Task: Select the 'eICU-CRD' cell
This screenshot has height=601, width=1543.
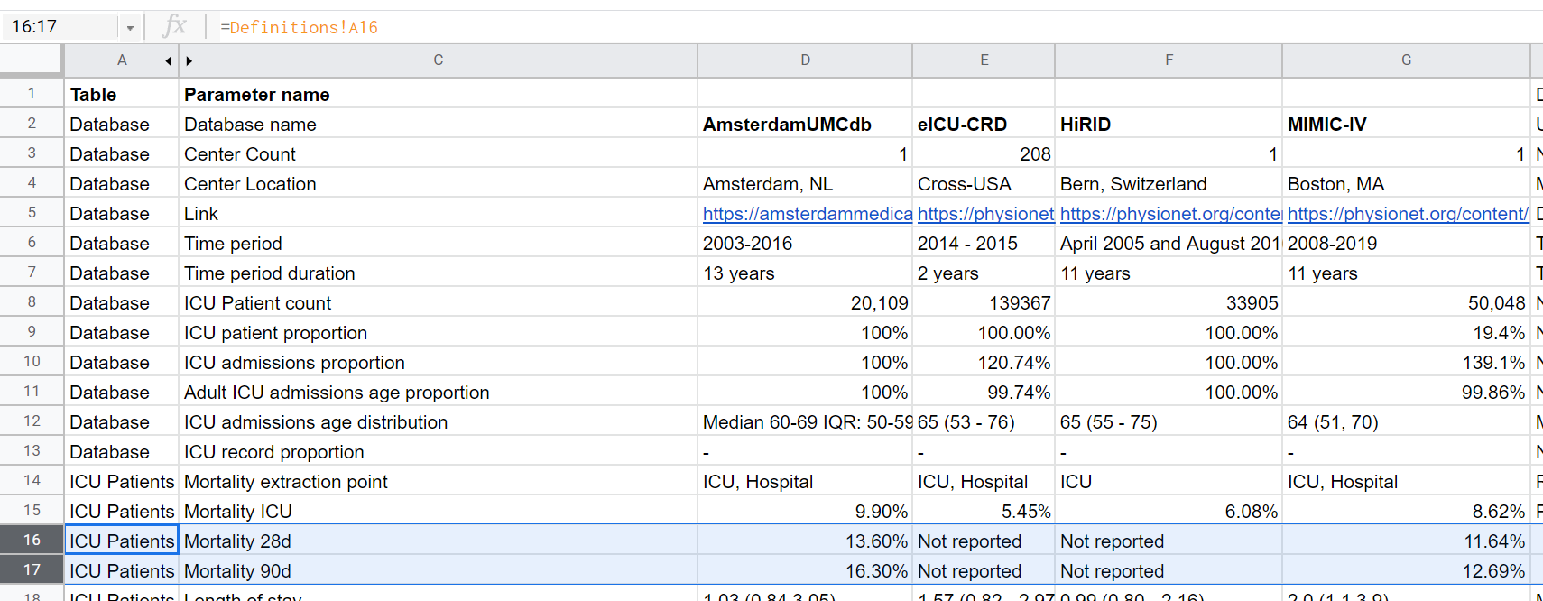Action: click(984, 124)
